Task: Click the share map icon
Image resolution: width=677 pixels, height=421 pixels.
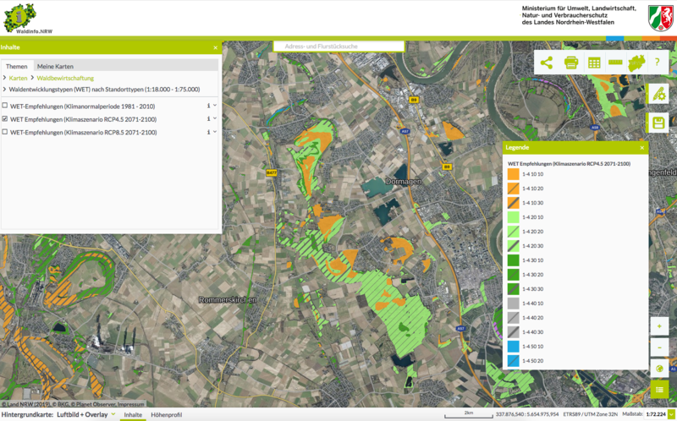Action: click(547, 63)
